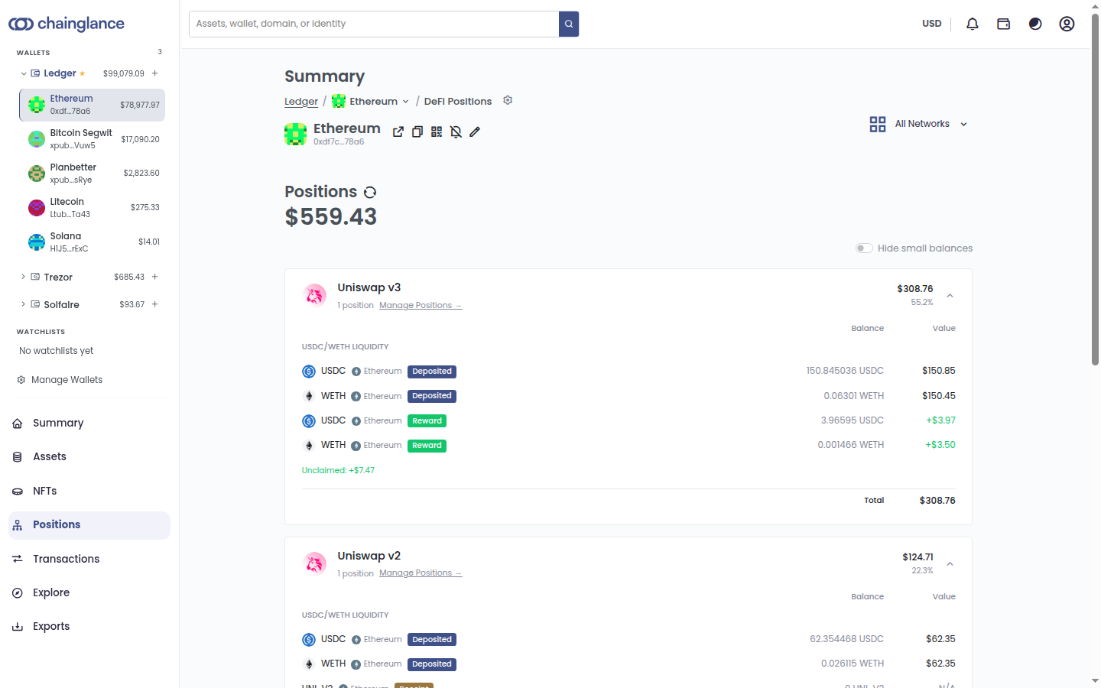Screen dimensions: 1101x688
Task: Open the wallet icon in top bar
Action: coord(1004,24)
